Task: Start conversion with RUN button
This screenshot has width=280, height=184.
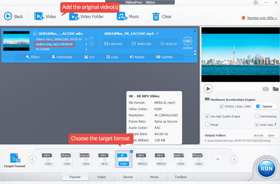Action: pos(266,169)
